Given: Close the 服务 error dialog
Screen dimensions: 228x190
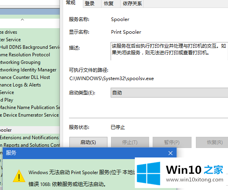Looking at the screenshot, I should (171, 153).
